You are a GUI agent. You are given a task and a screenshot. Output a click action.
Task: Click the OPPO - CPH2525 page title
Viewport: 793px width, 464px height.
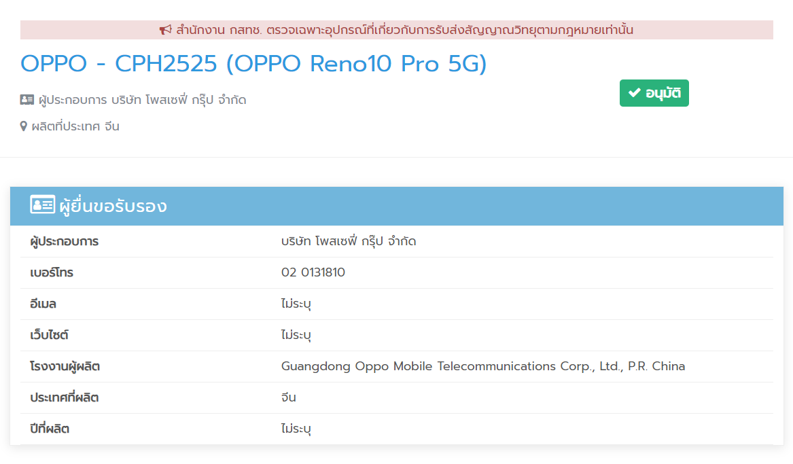click(x=253, y=64)
